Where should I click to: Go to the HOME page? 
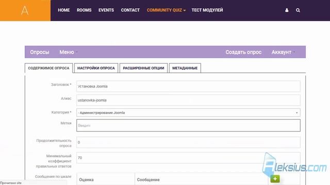click(64, 10)
